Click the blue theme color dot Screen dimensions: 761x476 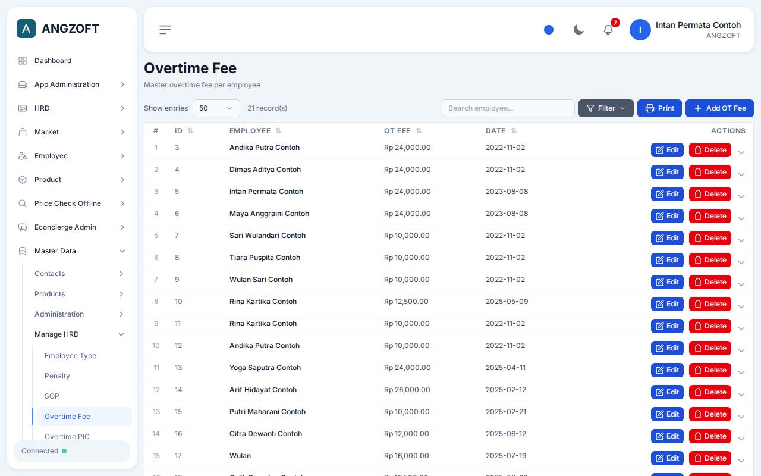(x=549, y=30)
